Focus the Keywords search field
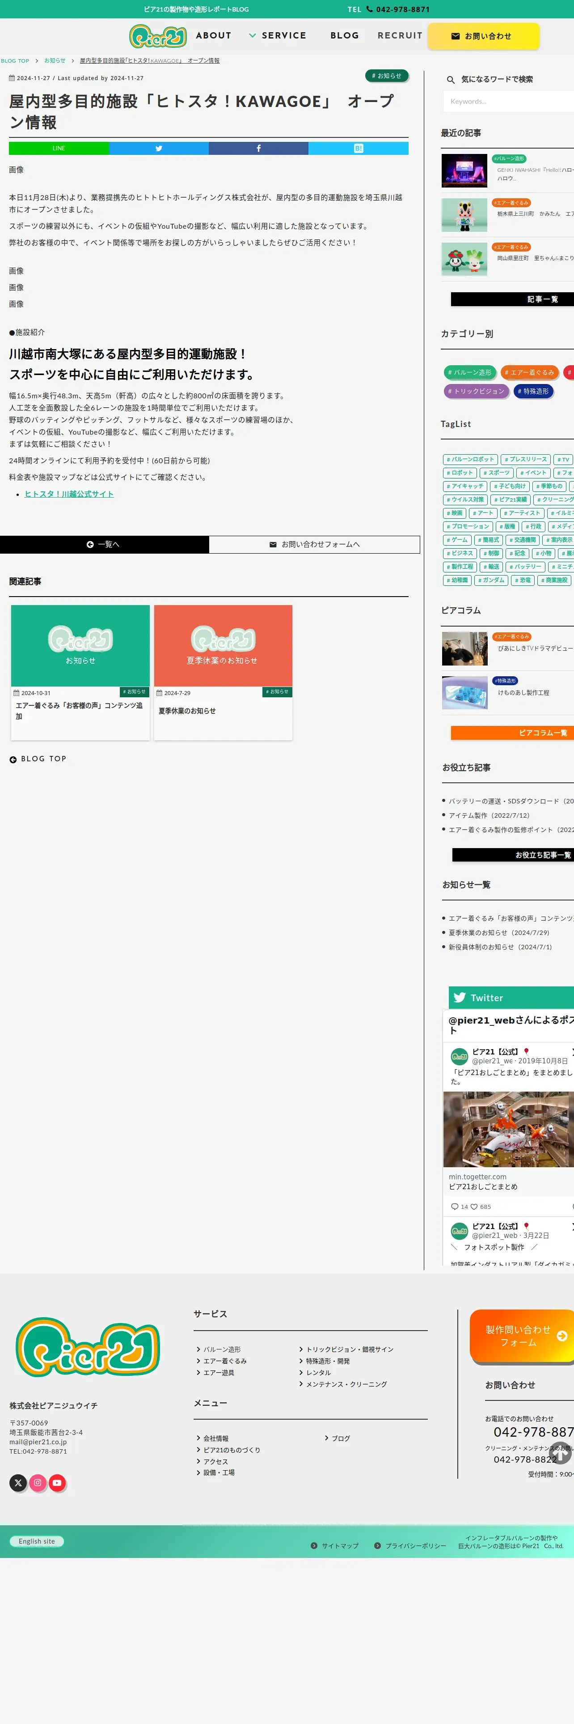This screenshot has width=574, height=1724. tap(509, 102)
